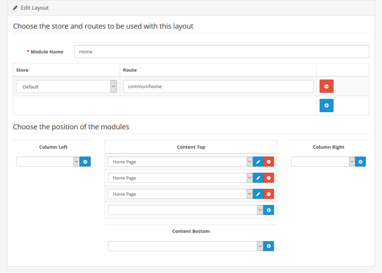Open the first Home Page dropdown
Screen dimensions: 382x273
(x=180, y=162)
